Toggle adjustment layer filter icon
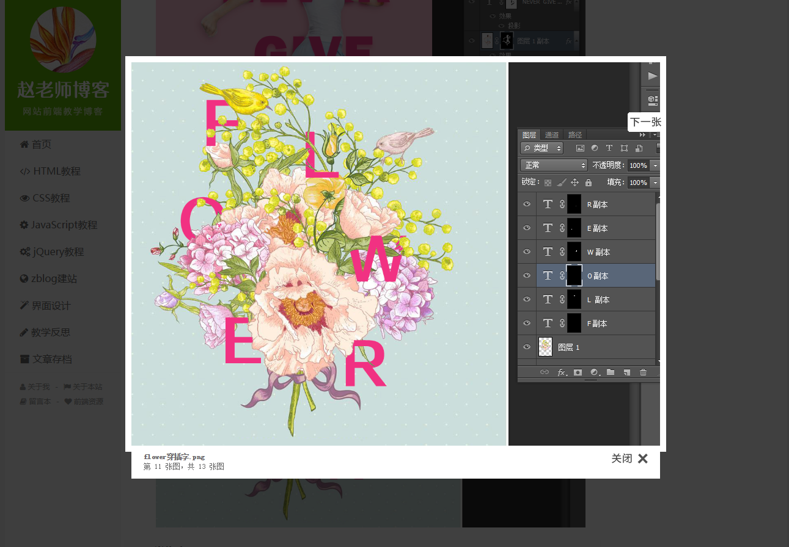 [x=595, y=148]
